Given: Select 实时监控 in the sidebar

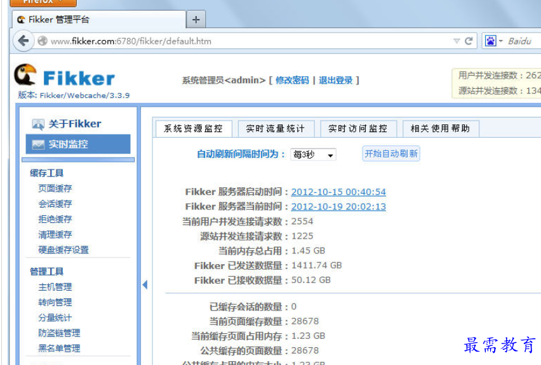Looking at the screenshot, I should (x=78, y=144).
